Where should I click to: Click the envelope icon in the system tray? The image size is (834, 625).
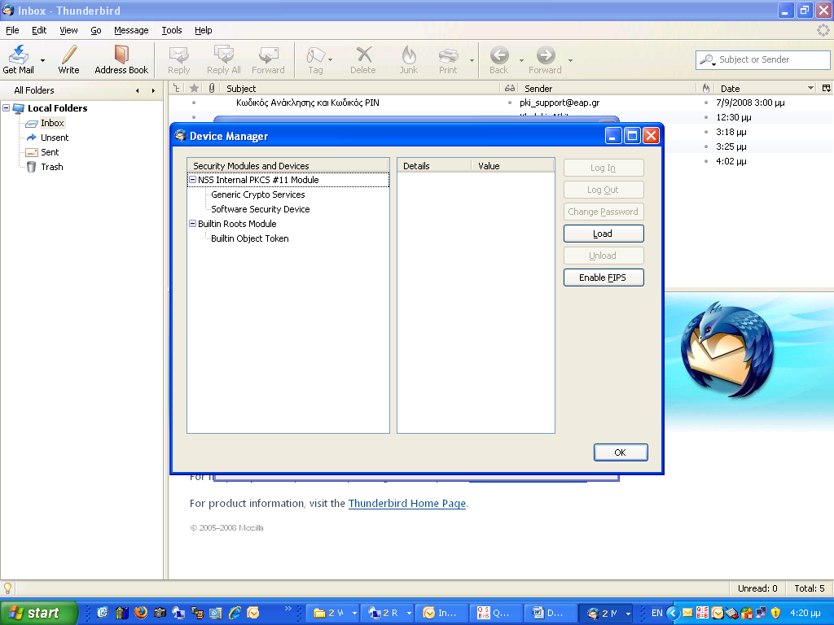pos(687,613)
